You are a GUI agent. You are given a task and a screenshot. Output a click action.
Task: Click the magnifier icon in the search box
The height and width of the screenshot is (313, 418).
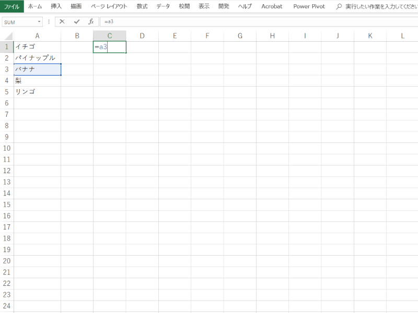[339, 6]
